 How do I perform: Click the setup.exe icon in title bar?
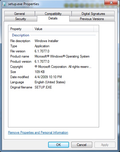point(4,4)
